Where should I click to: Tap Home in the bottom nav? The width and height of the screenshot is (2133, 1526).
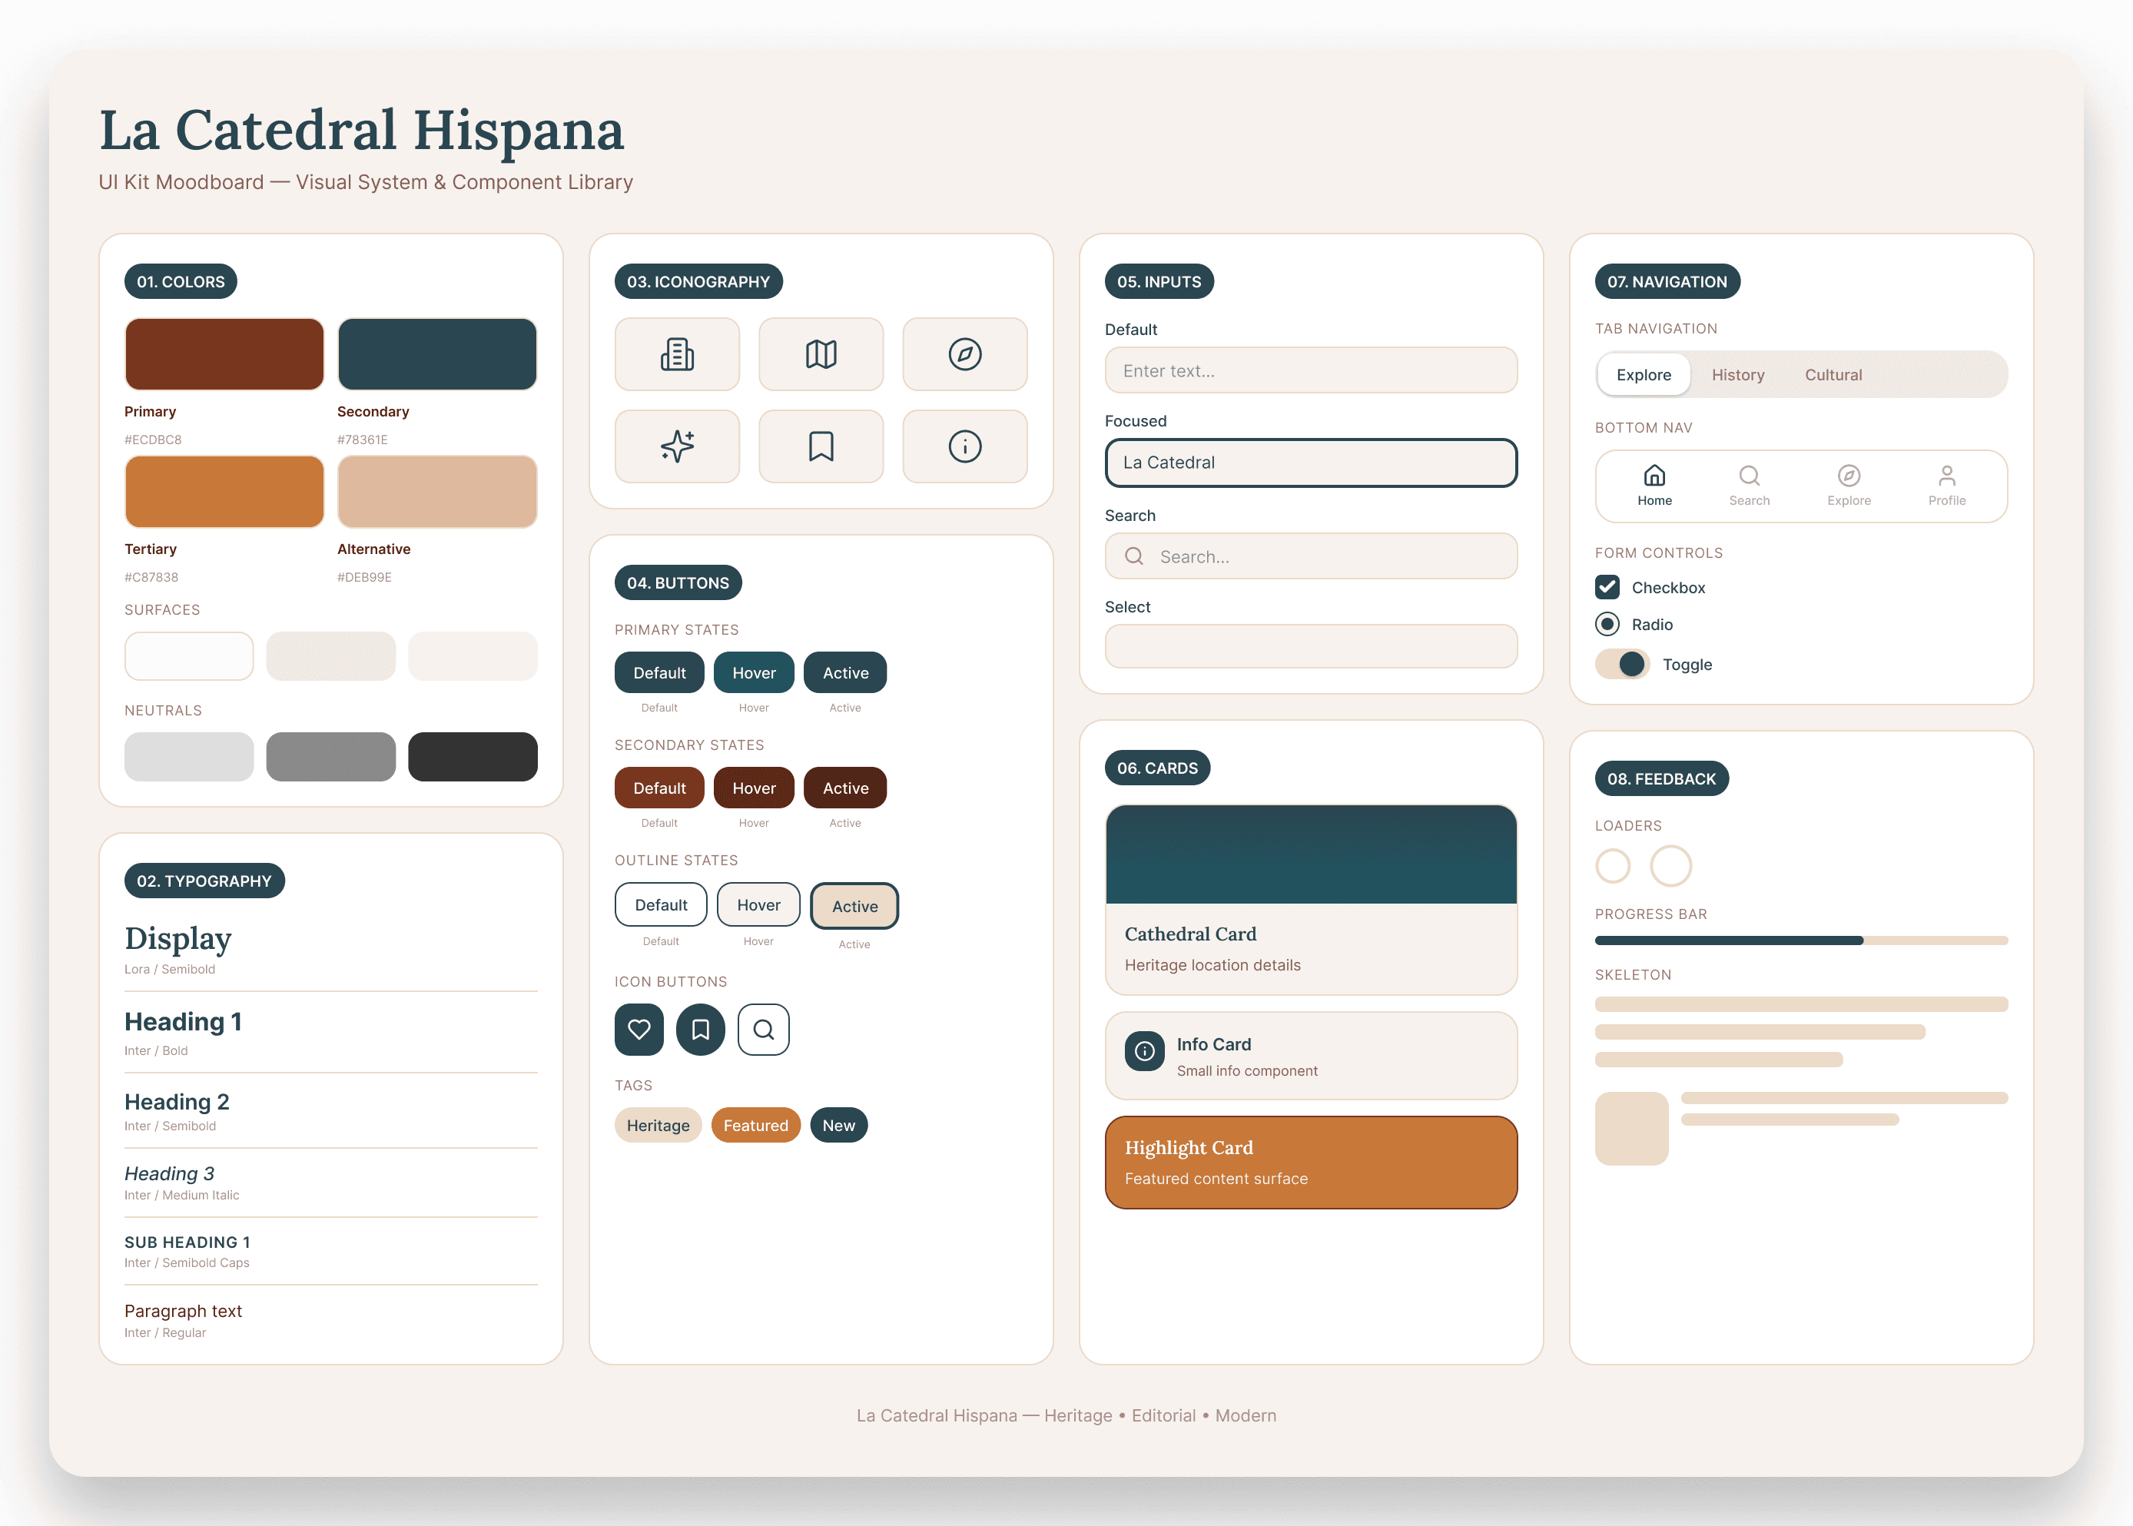pyautogui.click(x=1654, y=485)
